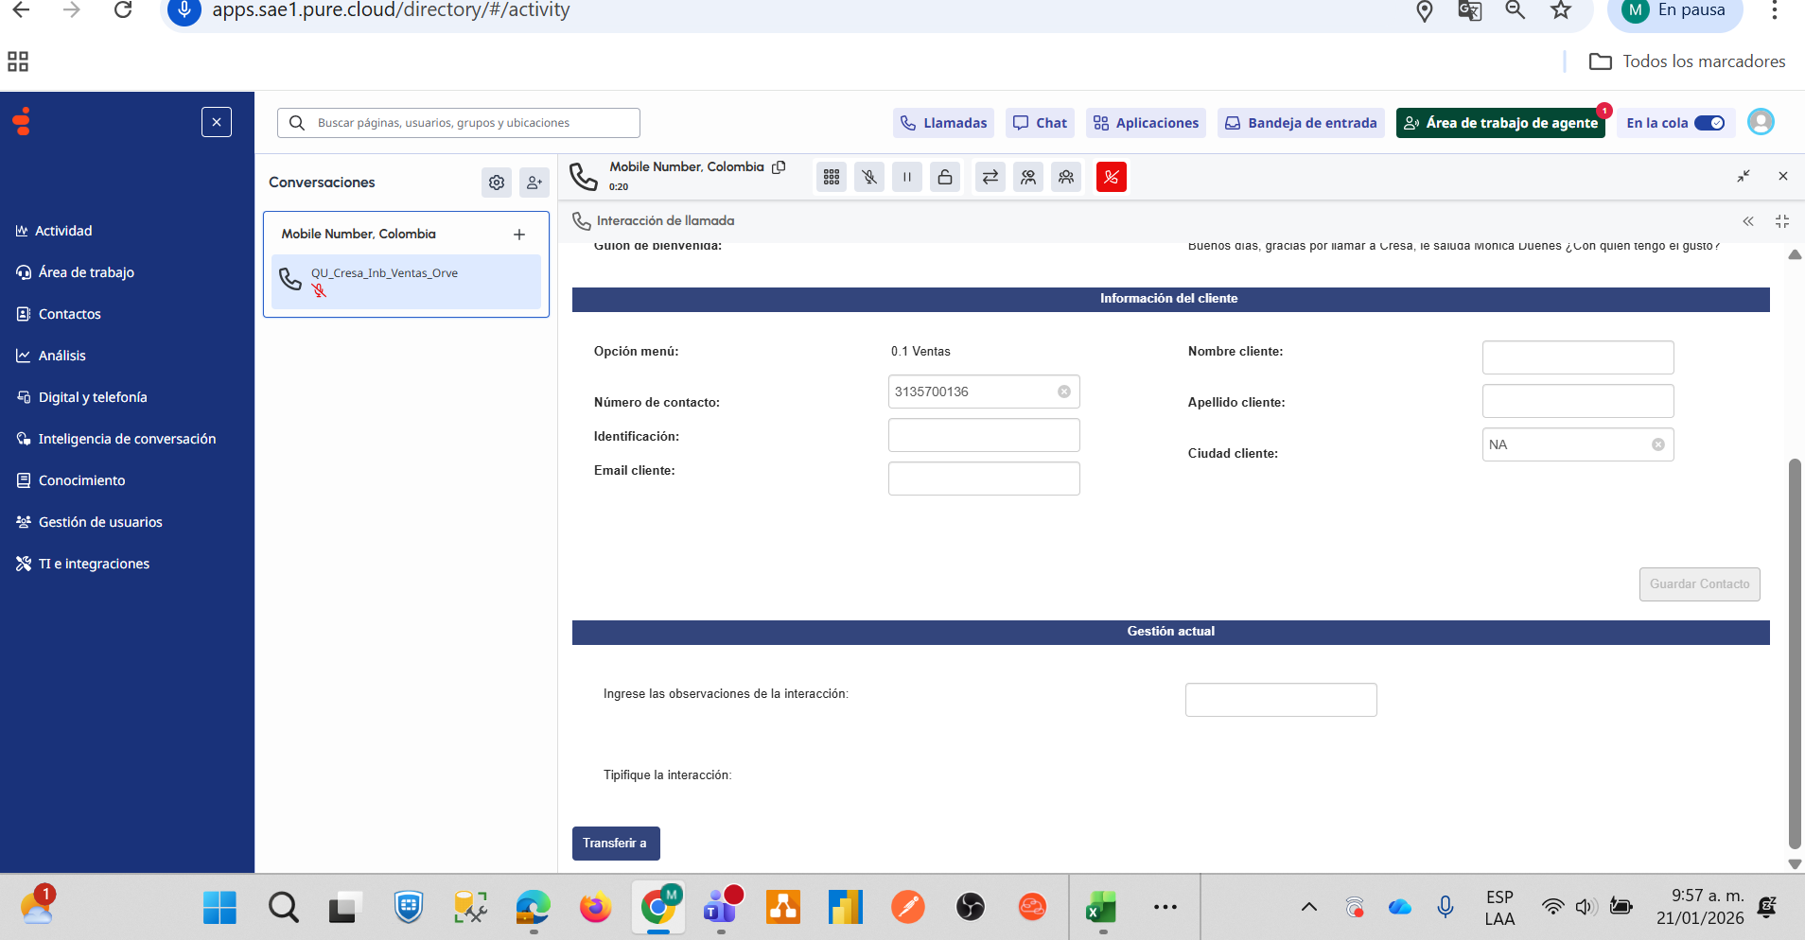
Task: Open Digital y telefonía section
Action: 82,397
